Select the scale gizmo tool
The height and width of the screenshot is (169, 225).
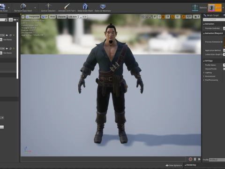click(150, 16)
